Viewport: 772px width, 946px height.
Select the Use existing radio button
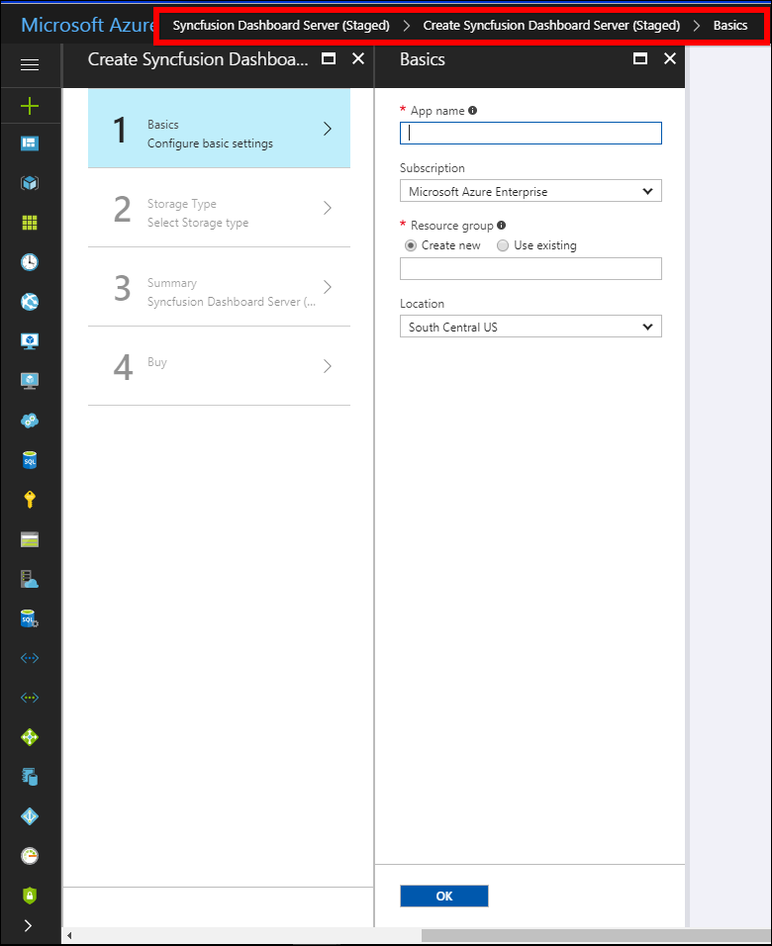(x=503, y=245)
